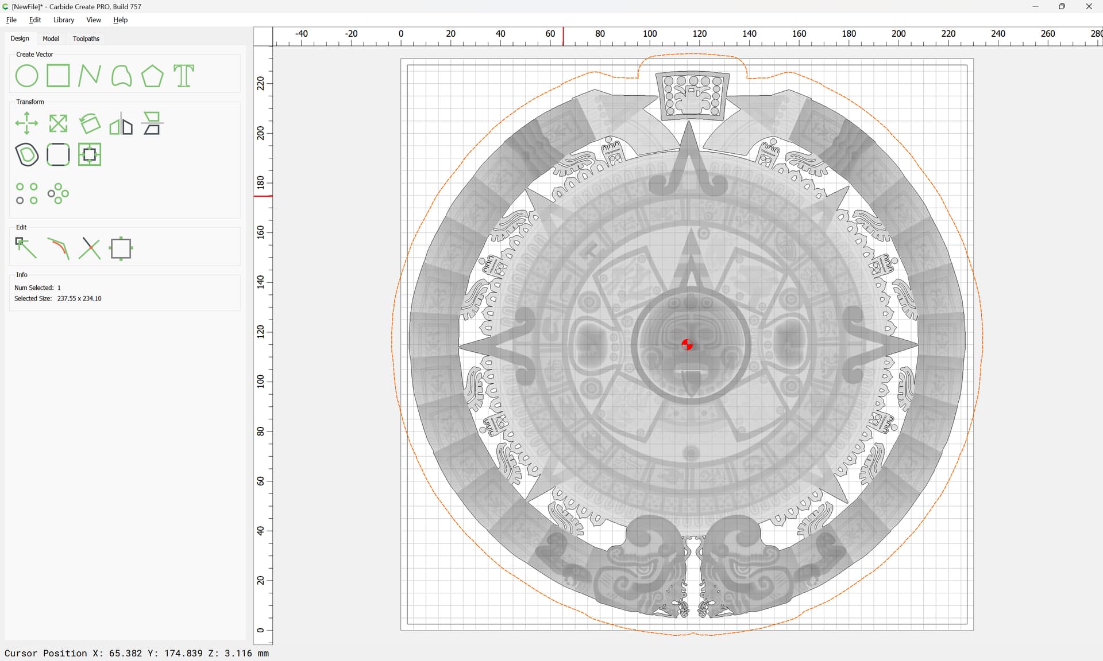Pick the Polygon vector tool
The width and height of the screenshot is (1103, 661).
click(x=152, y=76)
